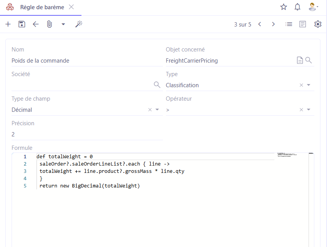Open notifications bell
This screenshot has height=247, width=327.
pos(297,7)
